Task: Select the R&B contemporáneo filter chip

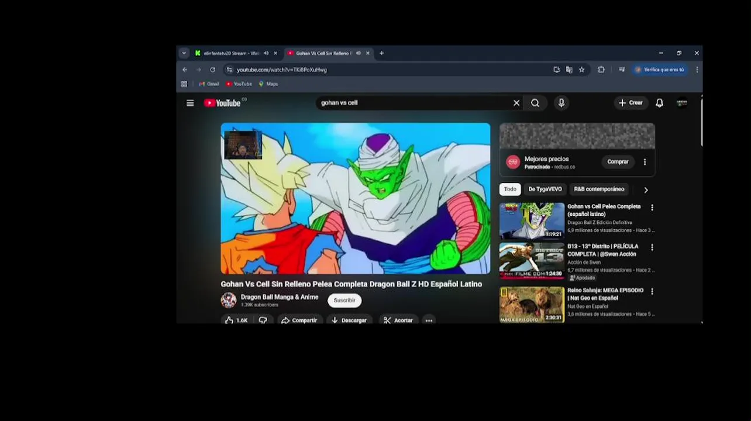Action: coord(599,189)
